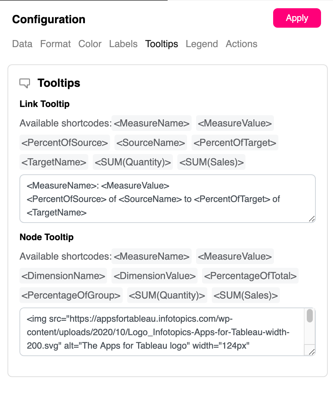Click Node Tooltip textarea resize handle
The width and height of the screenshot is (333, 404).
(312, 352)
